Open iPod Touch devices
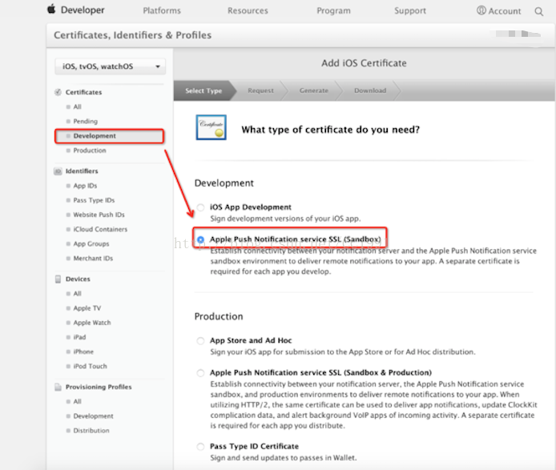Image resolution: width=556 pixels, height=470 pixels. click(x=90, y=366)
